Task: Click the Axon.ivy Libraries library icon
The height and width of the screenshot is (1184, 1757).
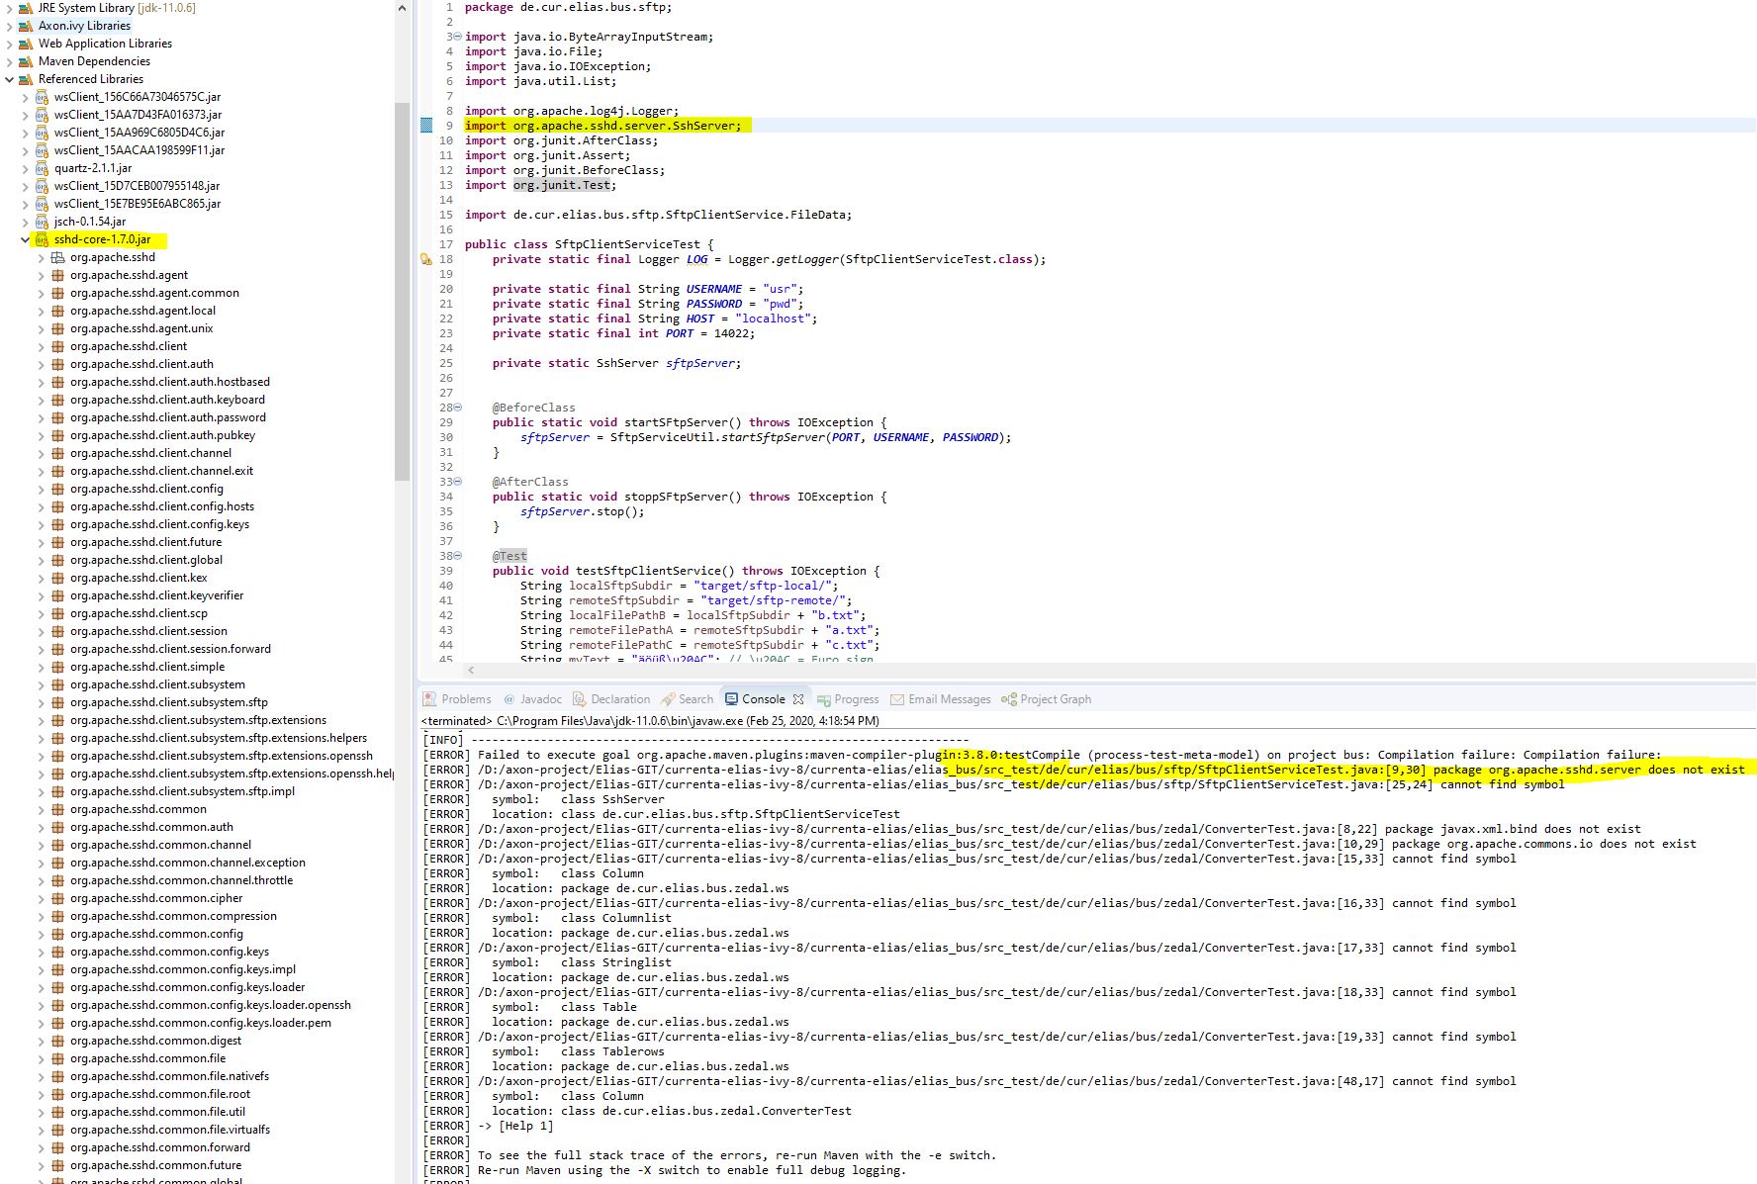Action: 27,26
